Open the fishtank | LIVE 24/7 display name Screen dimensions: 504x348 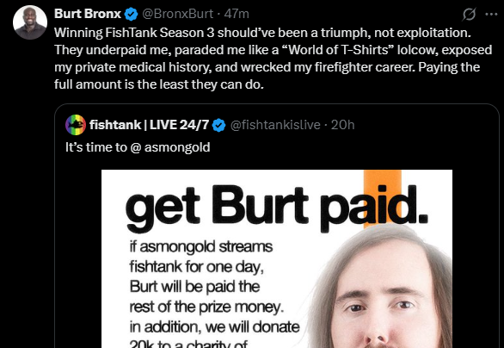click(149, 125)
